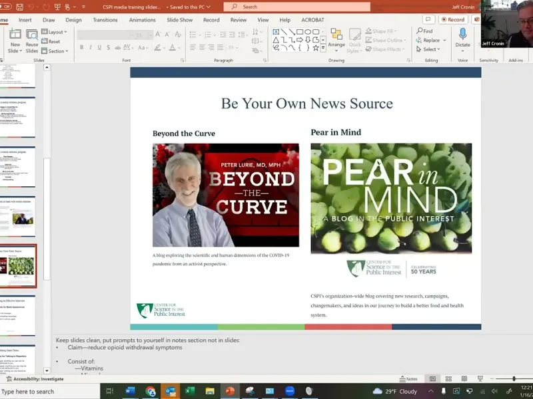This screenshot has height=399, width=533.
Task: Open the Select dropdown in Editing
Action: click(x=428, y=49)
